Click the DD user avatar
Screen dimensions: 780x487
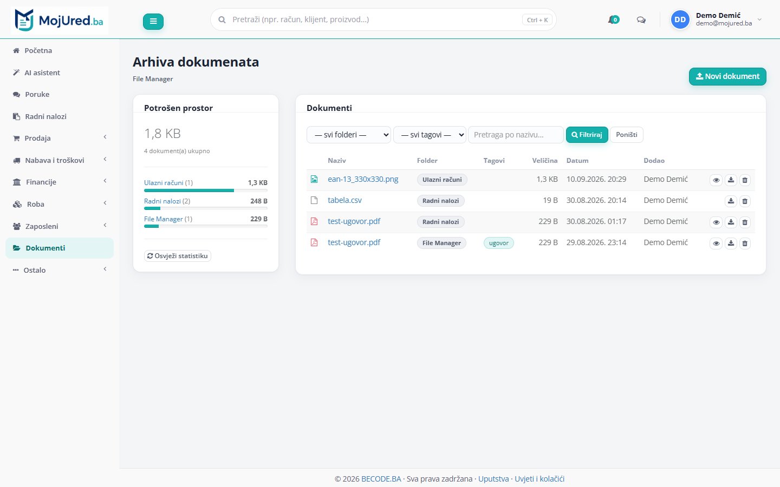point(680,20)
